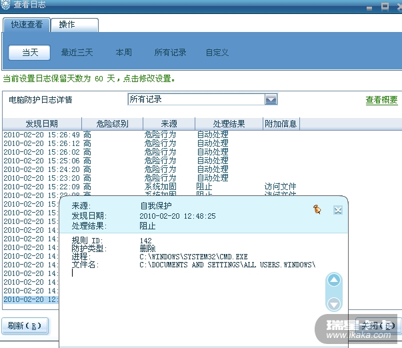Select the 本周 time filter
This screenshot has height=348, width=402.
(123, 53)
